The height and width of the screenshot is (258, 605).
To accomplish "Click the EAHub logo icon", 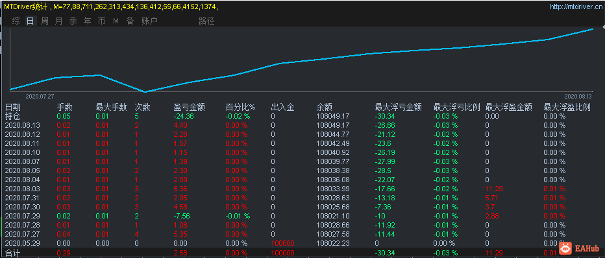I will (x=565, y=248).
